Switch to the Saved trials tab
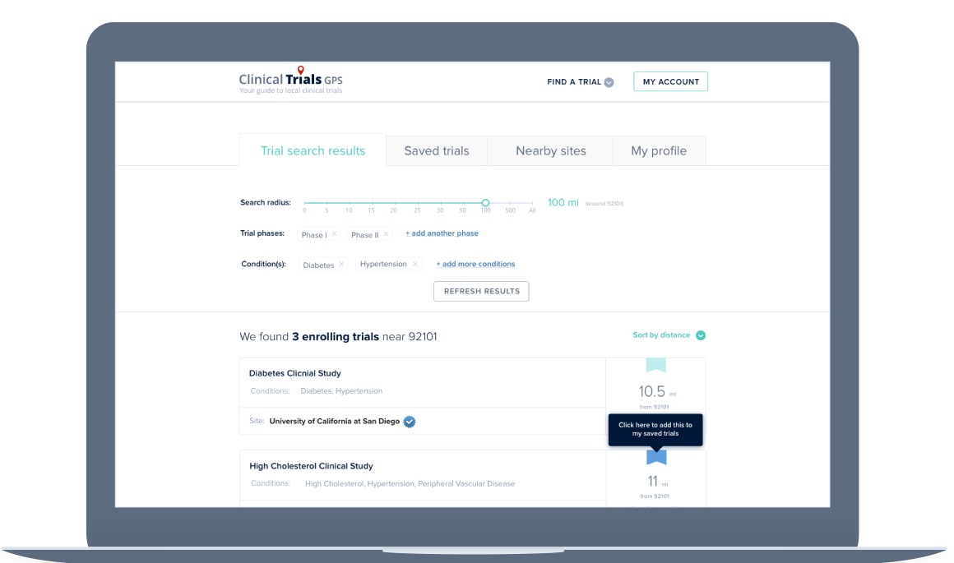Image resolution: width=954 pixels, height=563 pixels. pos(437,151)
